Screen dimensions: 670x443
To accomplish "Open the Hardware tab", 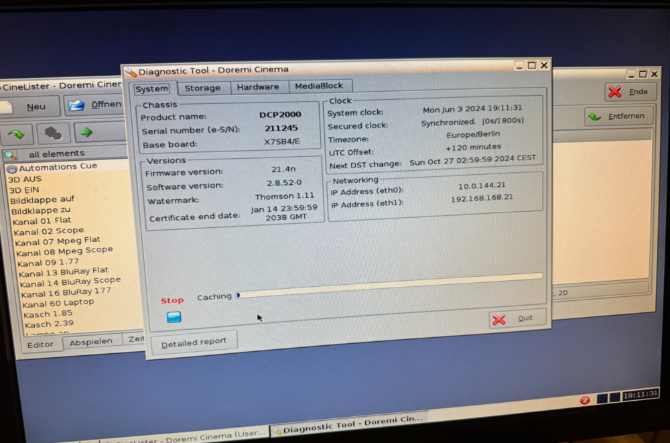I will tap(258, 87).
